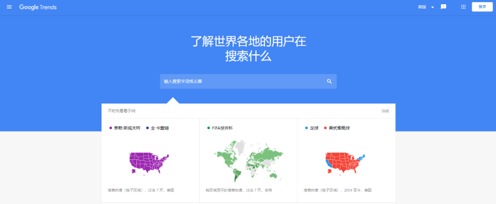Click caption 搜索热度(按子区域),过去 7 天,美国
Screen dimensions: 496x204
[141, 190]
